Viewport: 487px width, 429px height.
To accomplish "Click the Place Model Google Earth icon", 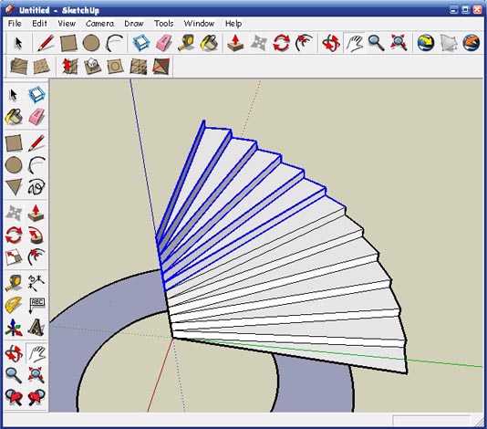I will pos(471,43).
